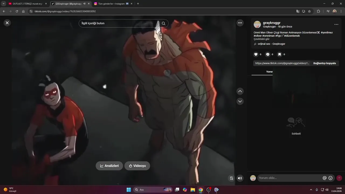Expand the tab search dropdown arrow

click(x=4, y=4)
